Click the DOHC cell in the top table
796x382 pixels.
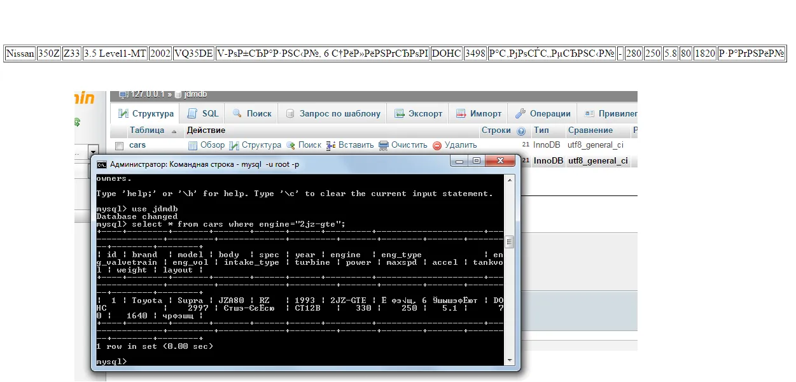pos(447,53)
